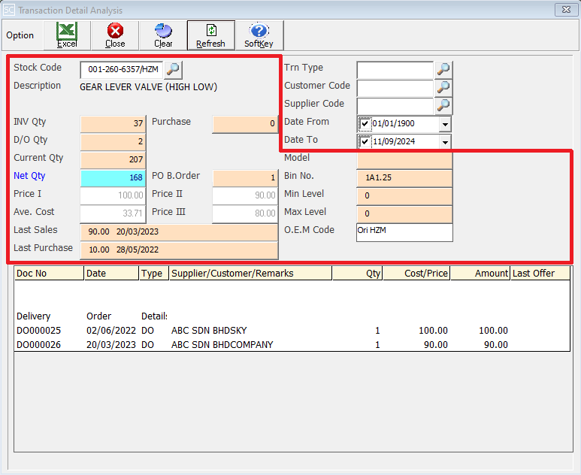Click the Model field
The image size is (581, 475).
click(404, 161)
